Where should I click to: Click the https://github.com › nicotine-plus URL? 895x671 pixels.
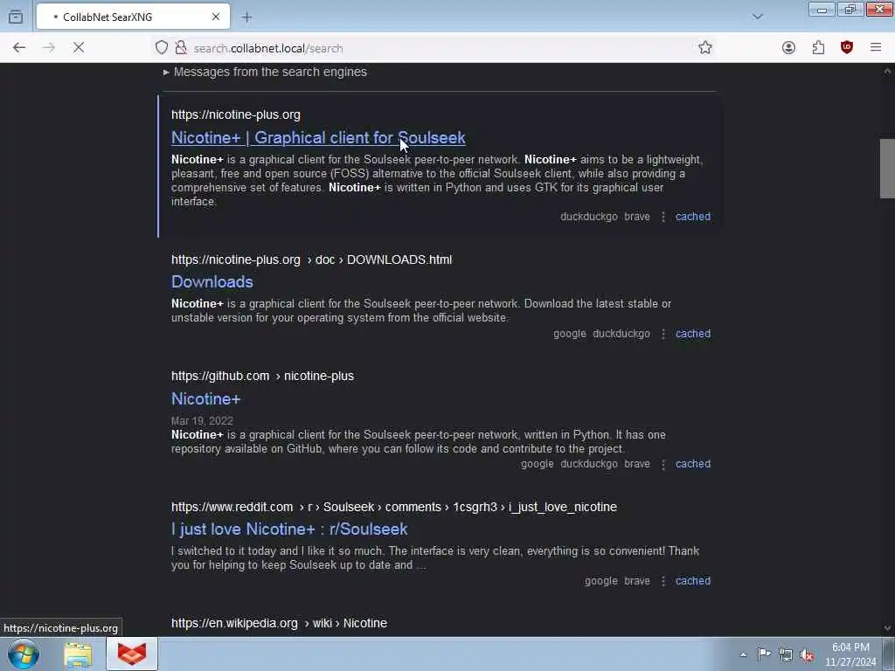click(x=262, y=376)
